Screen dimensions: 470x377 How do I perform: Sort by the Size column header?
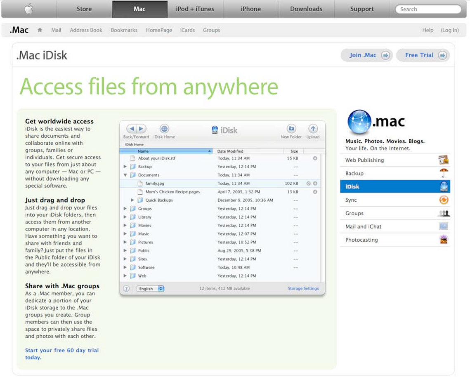click(294, 151)
